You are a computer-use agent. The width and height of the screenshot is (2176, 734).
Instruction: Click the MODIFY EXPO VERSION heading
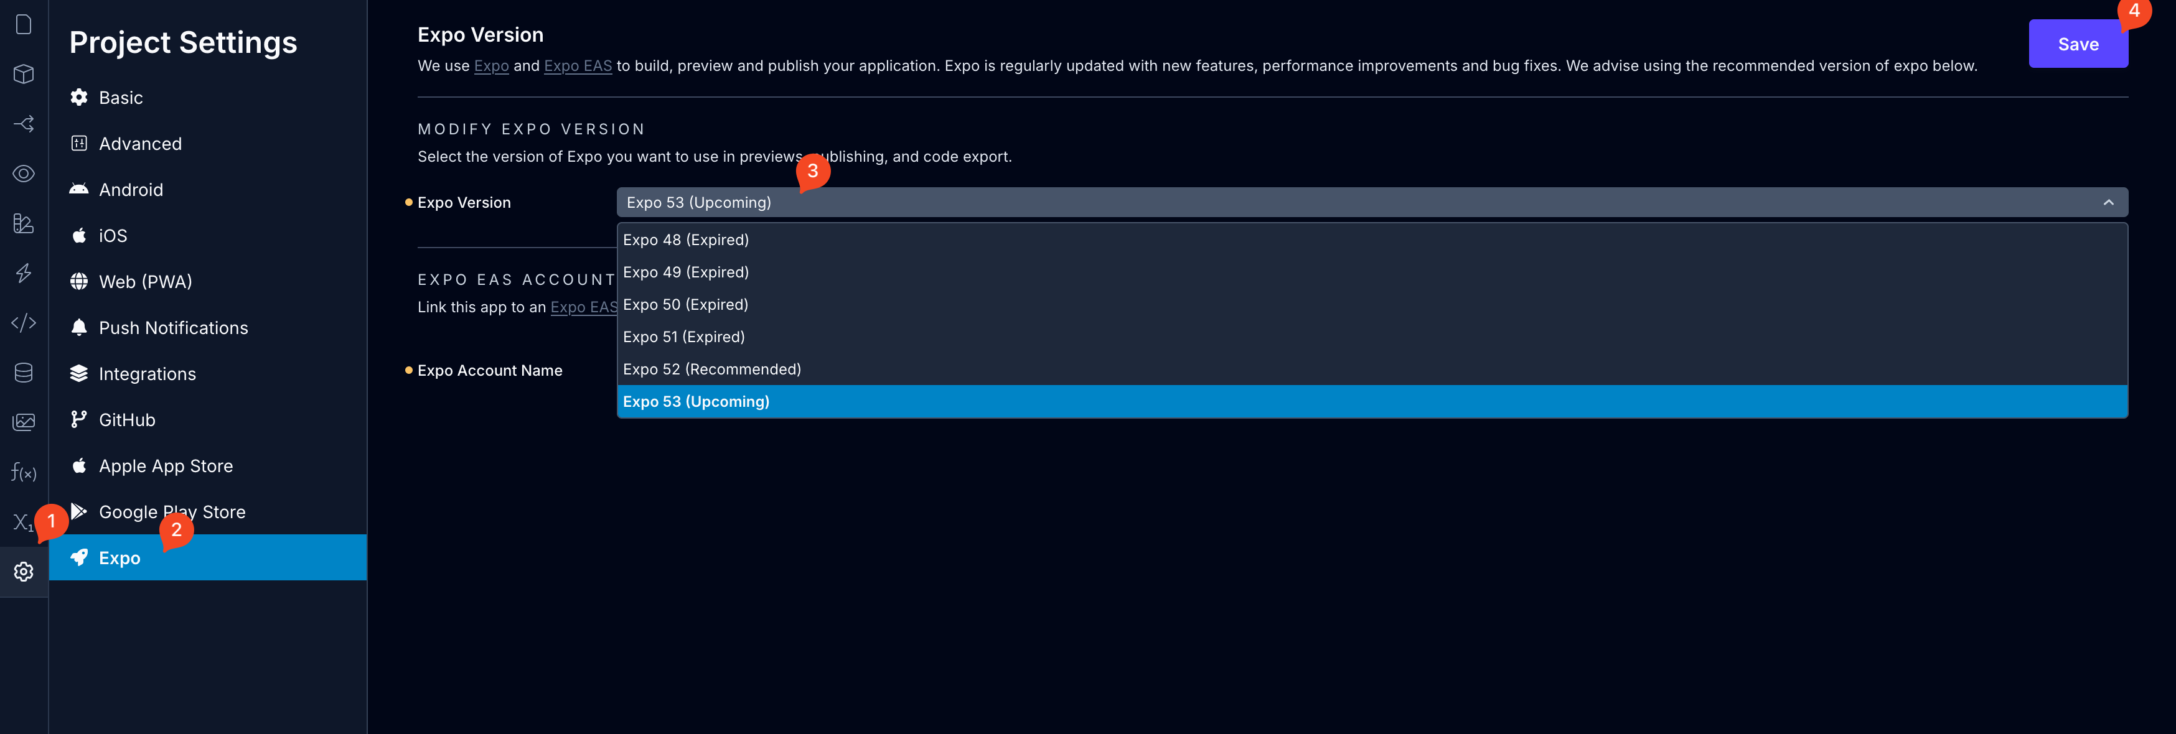coord(532,129)
